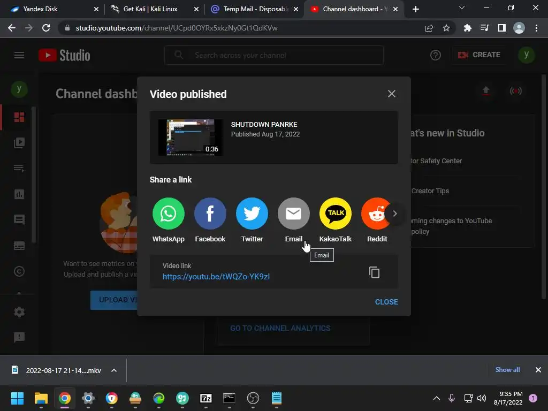Open Content section in the sidebar
This screenshot has height=411, width=548.
click(19, 142)
